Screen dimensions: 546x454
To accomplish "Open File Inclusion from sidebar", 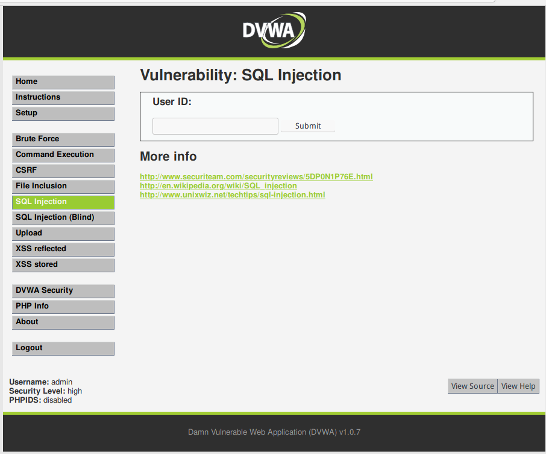I will (x=63, y=187).
